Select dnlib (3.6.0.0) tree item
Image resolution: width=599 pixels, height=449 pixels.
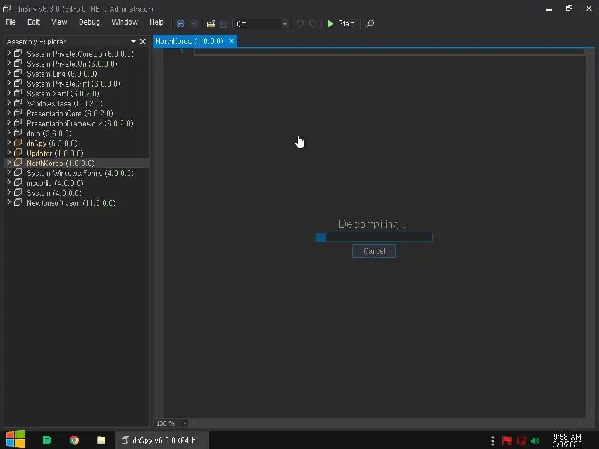pos(49,133)
